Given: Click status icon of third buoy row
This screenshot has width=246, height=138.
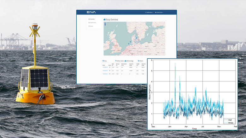Looking at the screenshot, I should point(110,74).
